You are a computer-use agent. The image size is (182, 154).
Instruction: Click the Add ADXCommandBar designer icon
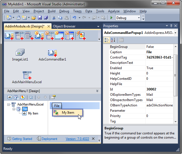(9, 36)
